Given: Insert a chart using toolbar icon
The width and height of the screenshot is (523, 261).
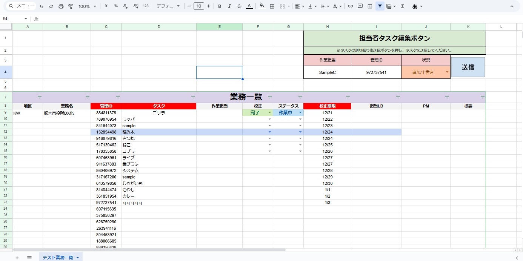Looking at the screenshot, I should point(370,6).
